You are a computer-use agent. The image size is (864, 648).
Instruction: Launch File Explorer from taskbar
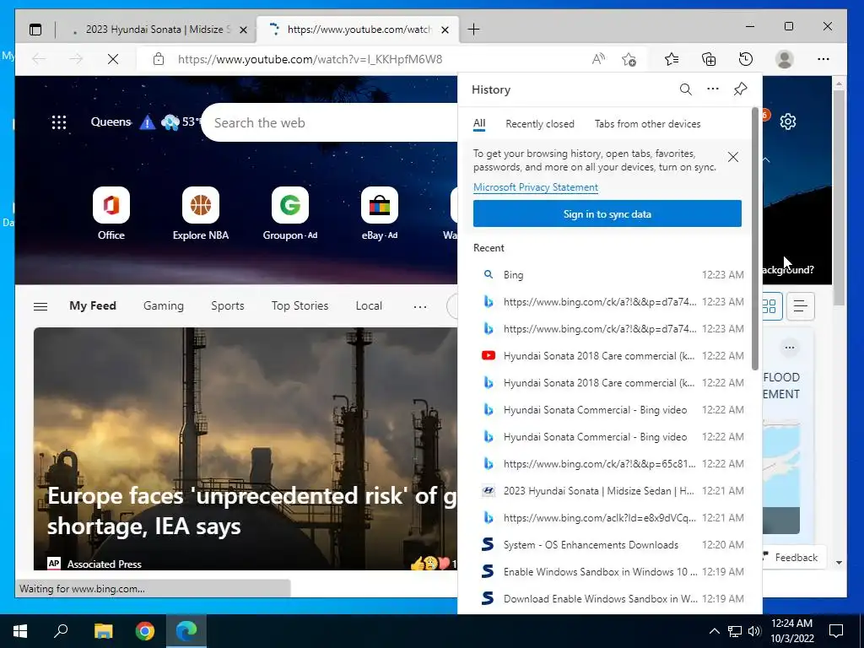click(103, 631)
